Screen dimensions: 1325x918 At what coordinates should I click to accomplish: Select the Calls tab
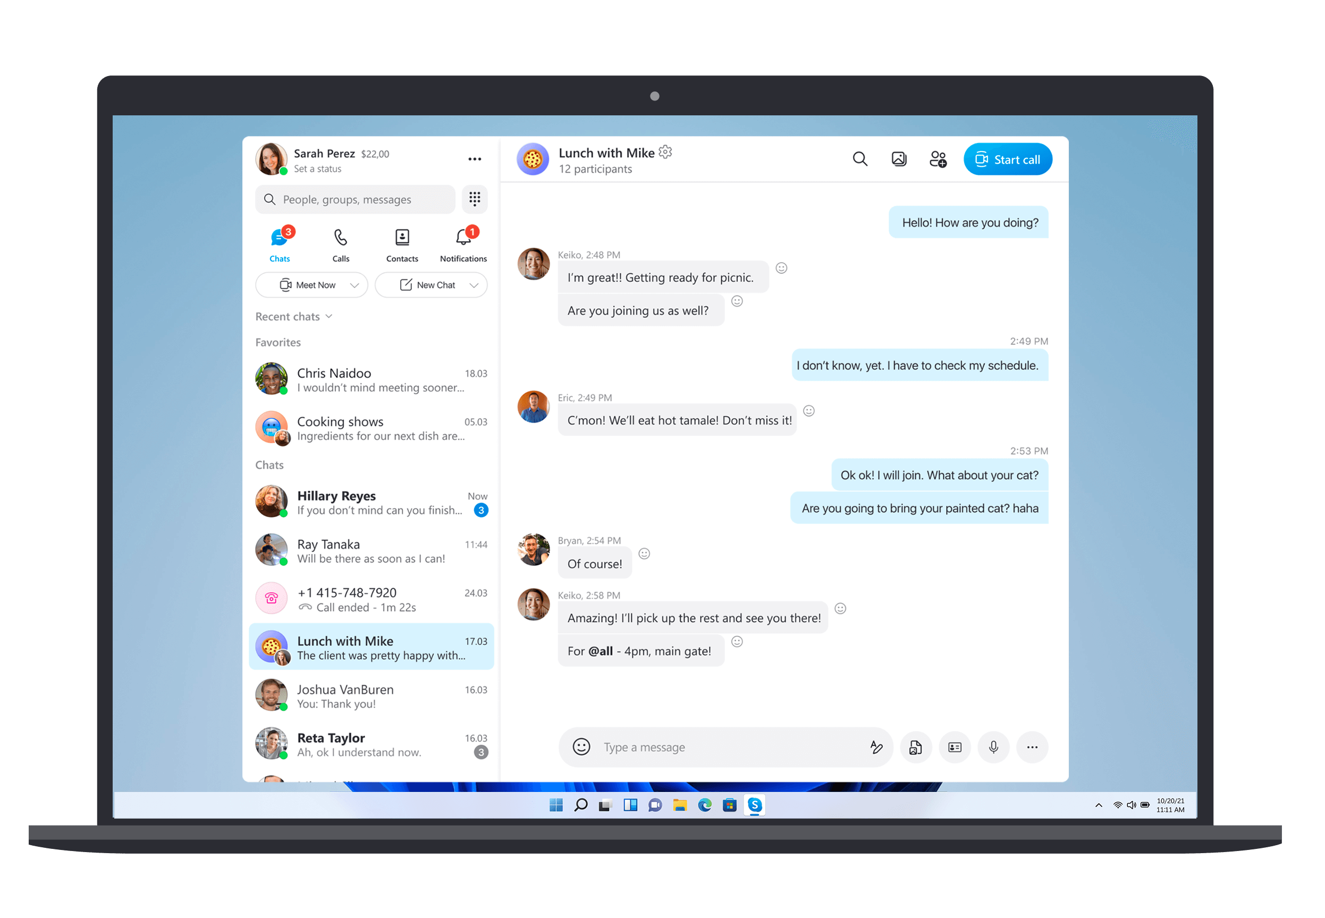[341, 243]
